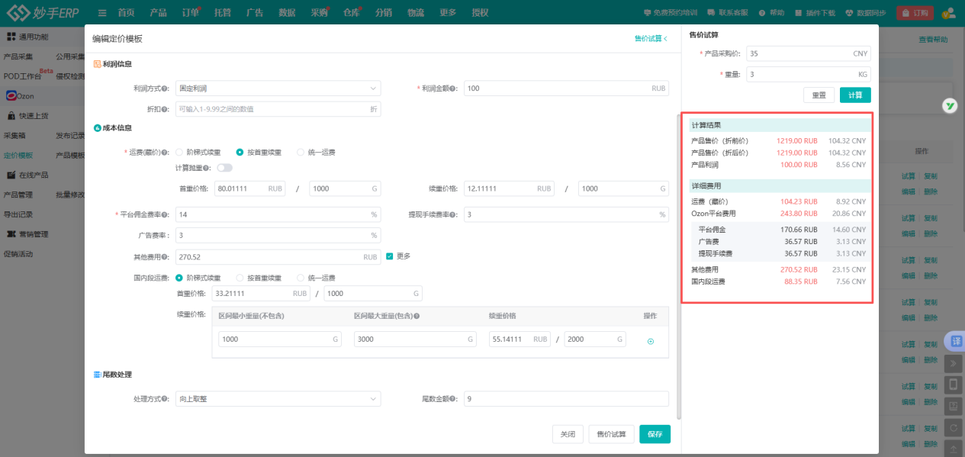This screenshot has width=965, height=457.
Task: Select 统一运费 for 运费(藏价)
Action: click(301, 153)
